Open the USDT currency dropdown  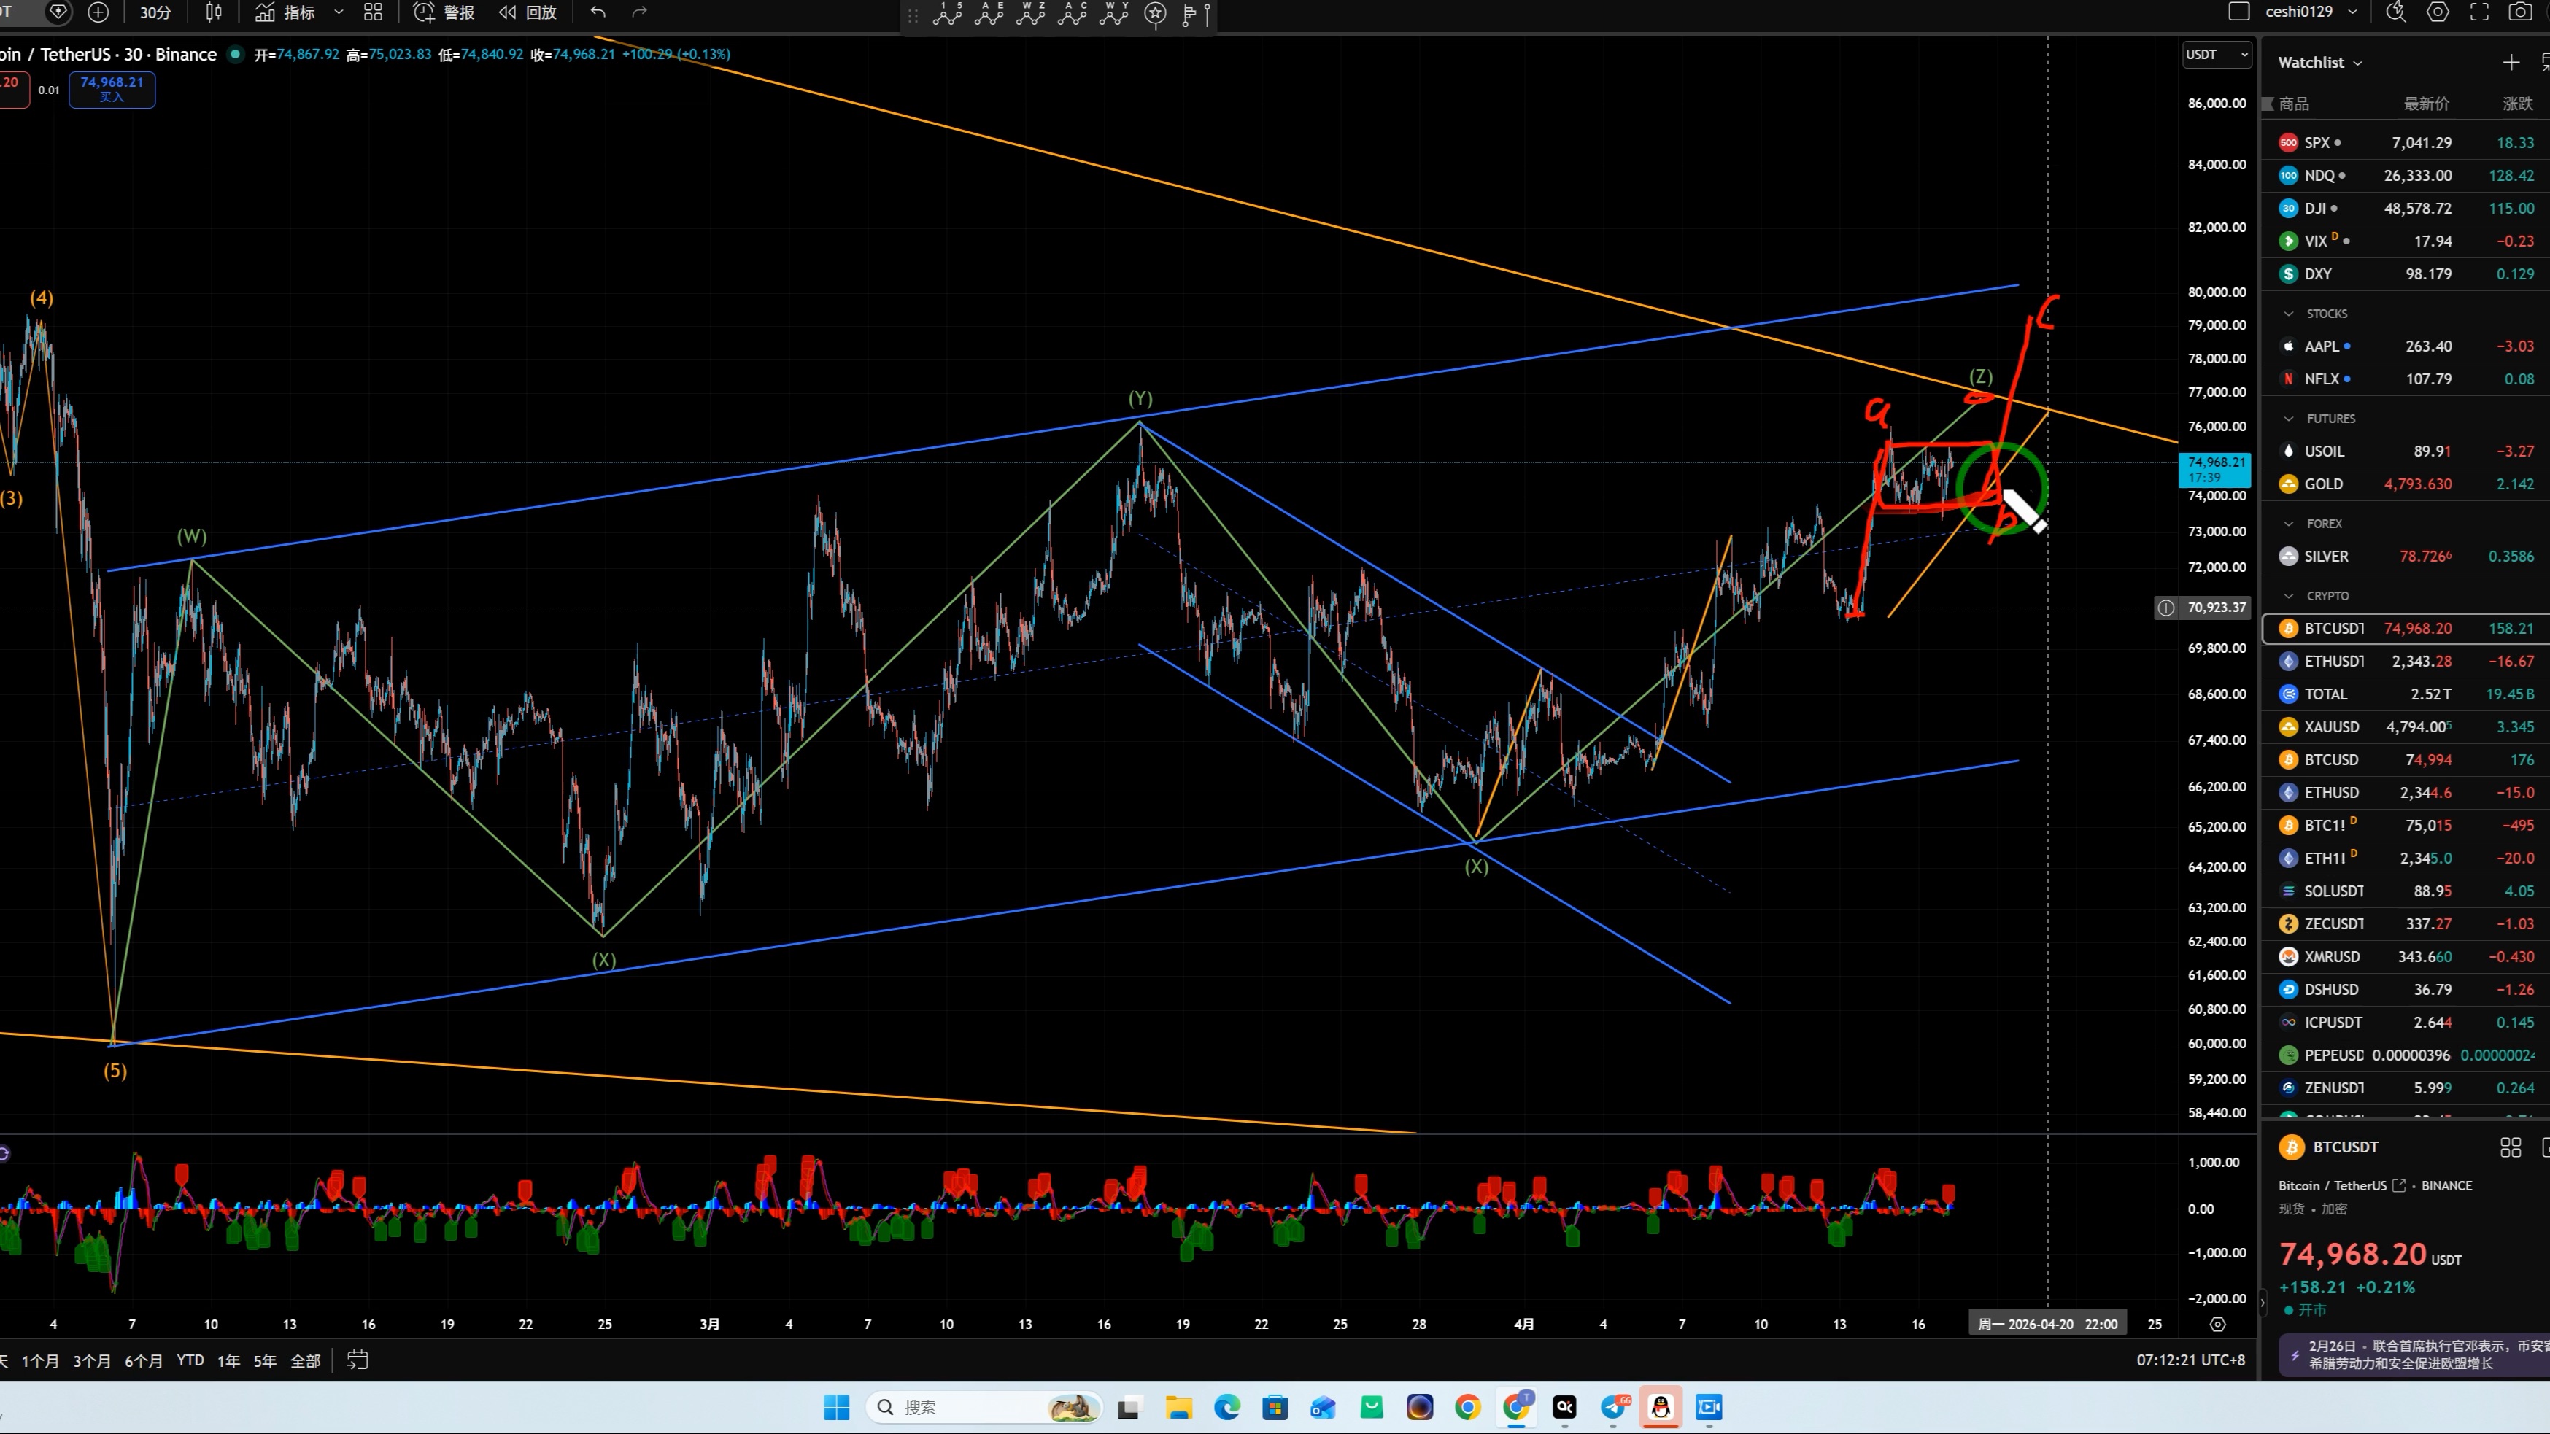click(x=2217, y=55)
